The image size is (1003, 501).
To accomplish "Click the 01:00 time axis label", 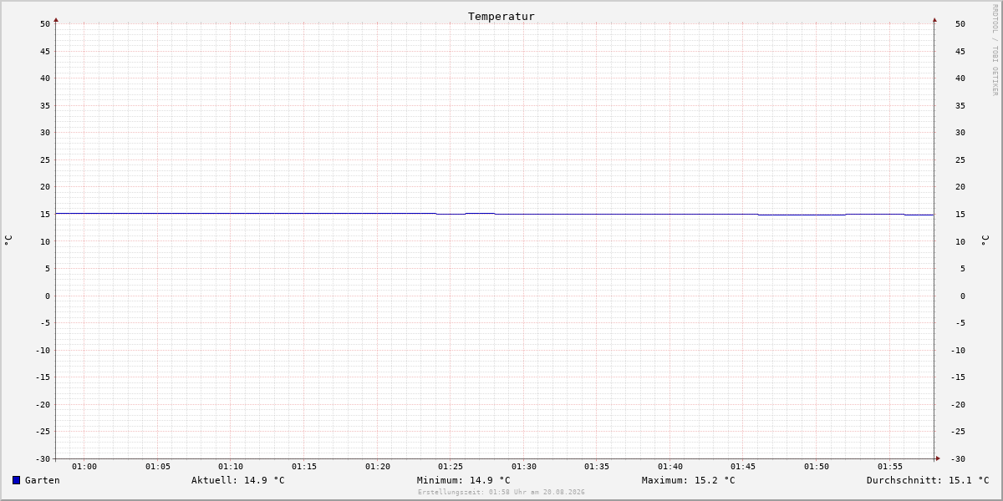I will pyautogui.click(x=84, y=466).
